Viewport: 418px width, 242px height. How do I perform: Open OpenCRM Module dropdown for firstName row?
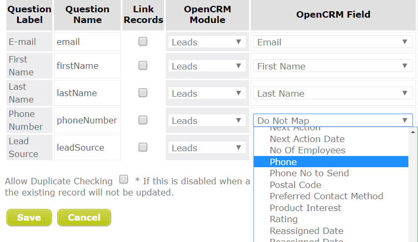tap(207, 66)
